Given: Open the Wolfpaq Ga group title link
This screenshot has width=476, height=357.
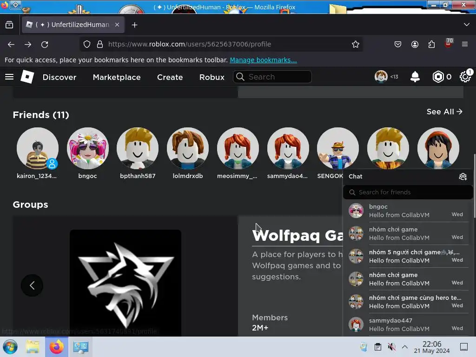Looking at the screenshot, I should pyautogui.click(x=297, y=236).
